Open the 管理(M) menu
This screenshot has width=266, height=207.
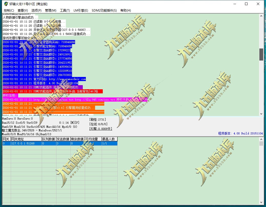point(50,10)
